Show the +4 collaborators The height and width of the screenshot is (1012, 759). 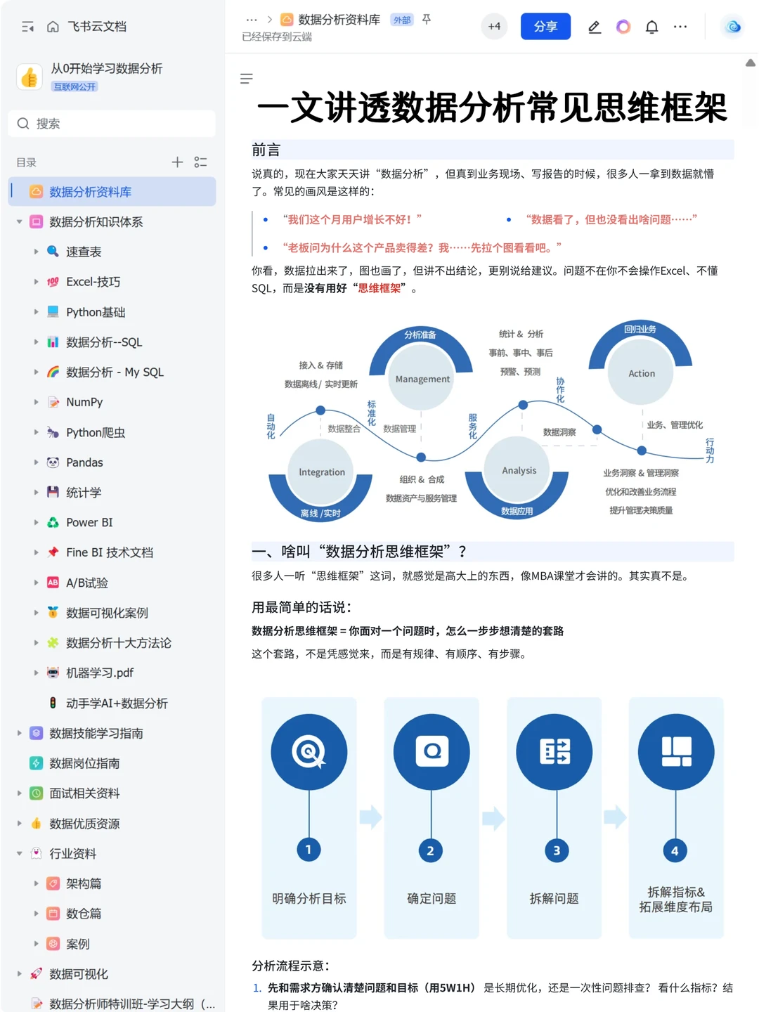[x=495, y=27]
